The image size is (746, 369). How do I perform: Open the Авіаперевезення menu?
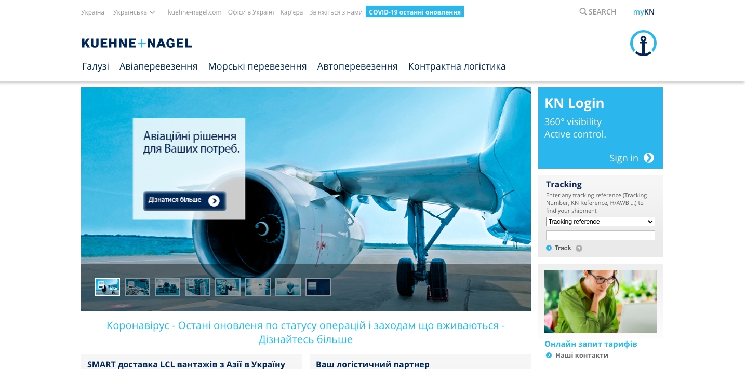[158, 66]
